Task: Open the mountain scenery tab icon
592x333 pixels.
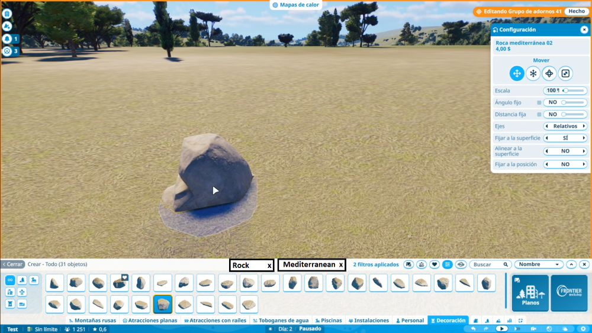Action: pos(498,321)
